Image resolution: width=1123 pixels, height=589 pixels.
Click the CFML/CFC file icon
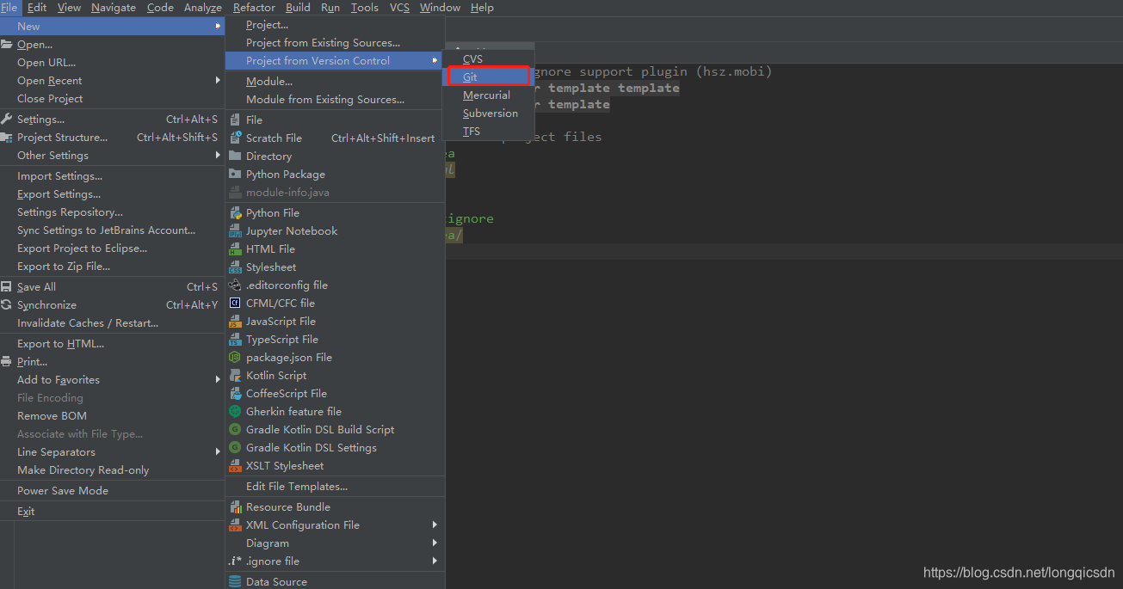coord(235,304)
